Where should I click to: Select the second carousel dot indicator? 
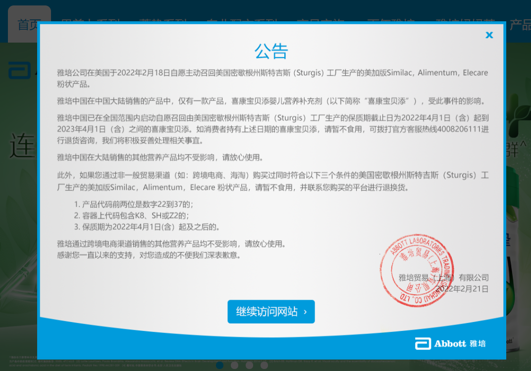point(234,365)
